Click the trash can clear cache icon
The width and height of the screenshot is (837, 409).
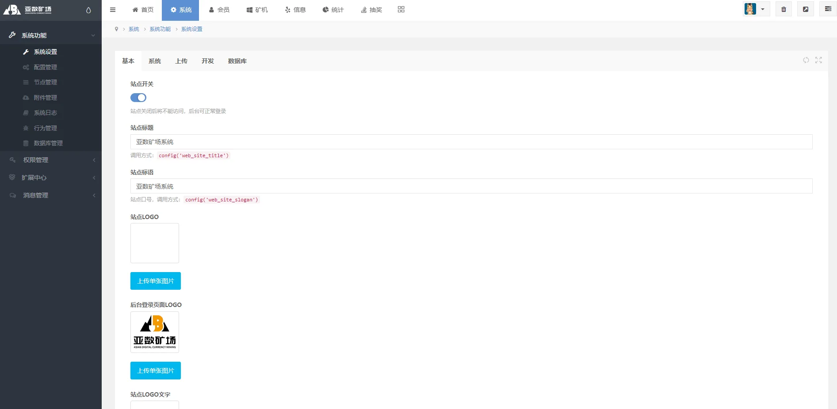coord(783,9)
